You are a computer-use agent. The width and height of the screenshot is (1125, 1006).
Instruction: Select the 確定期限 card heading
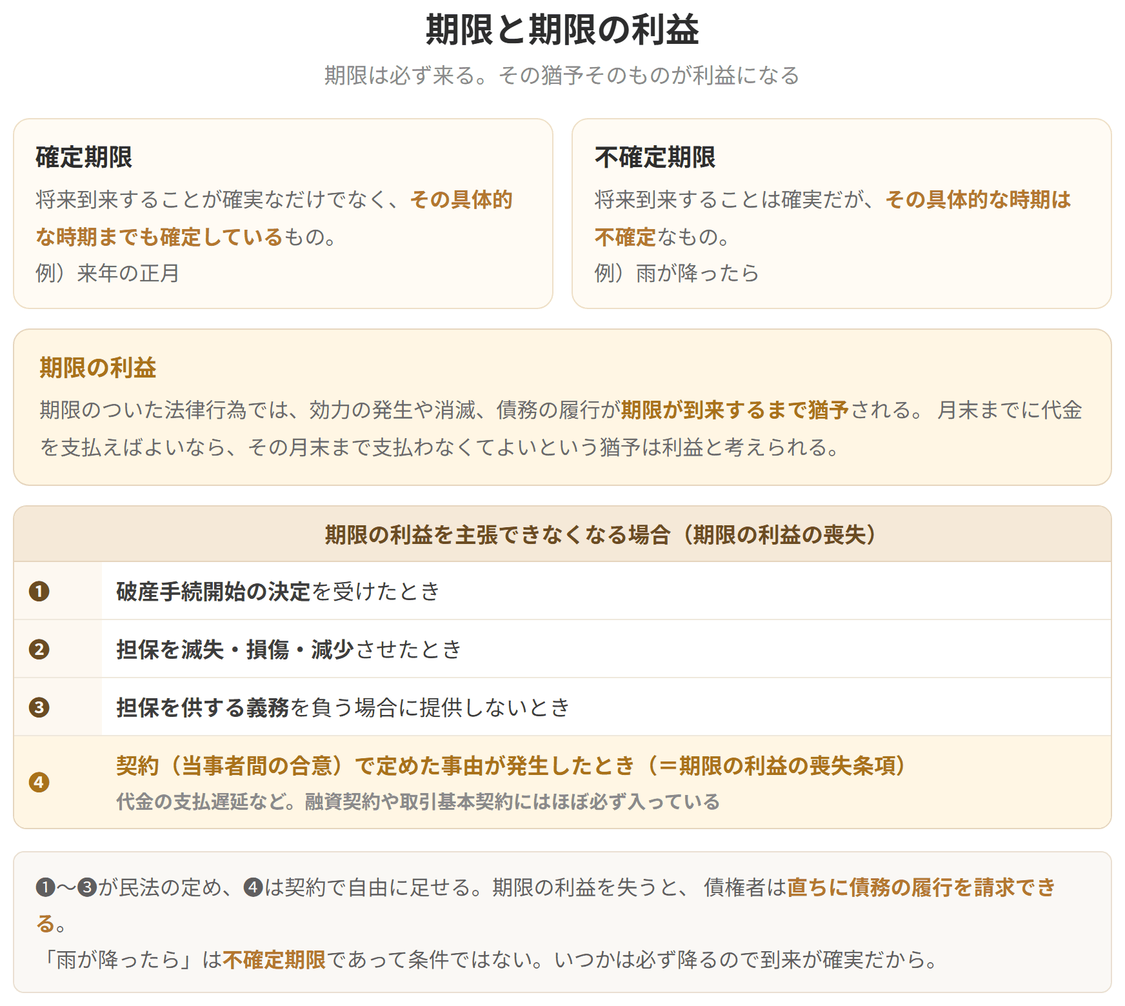tap(84, 157)
